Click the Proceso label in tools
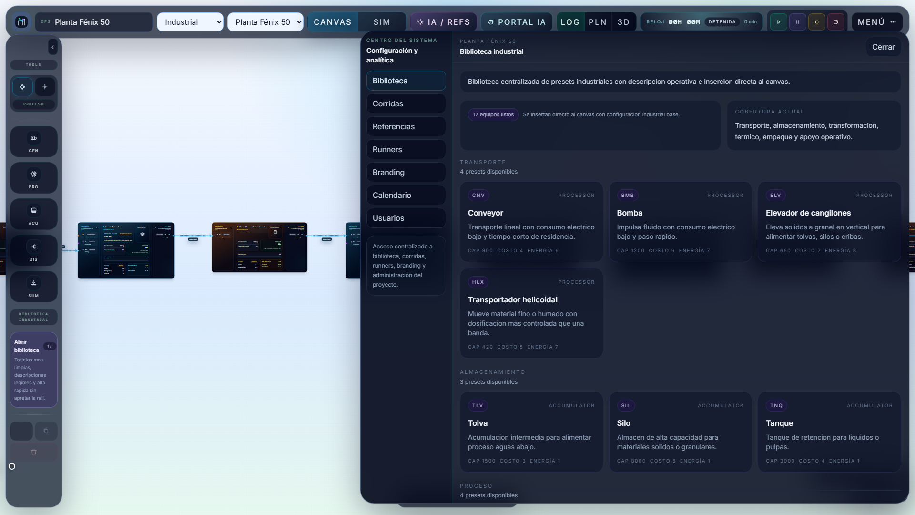The height and width of the screenshot is (515, 915). tap(33, 104)
